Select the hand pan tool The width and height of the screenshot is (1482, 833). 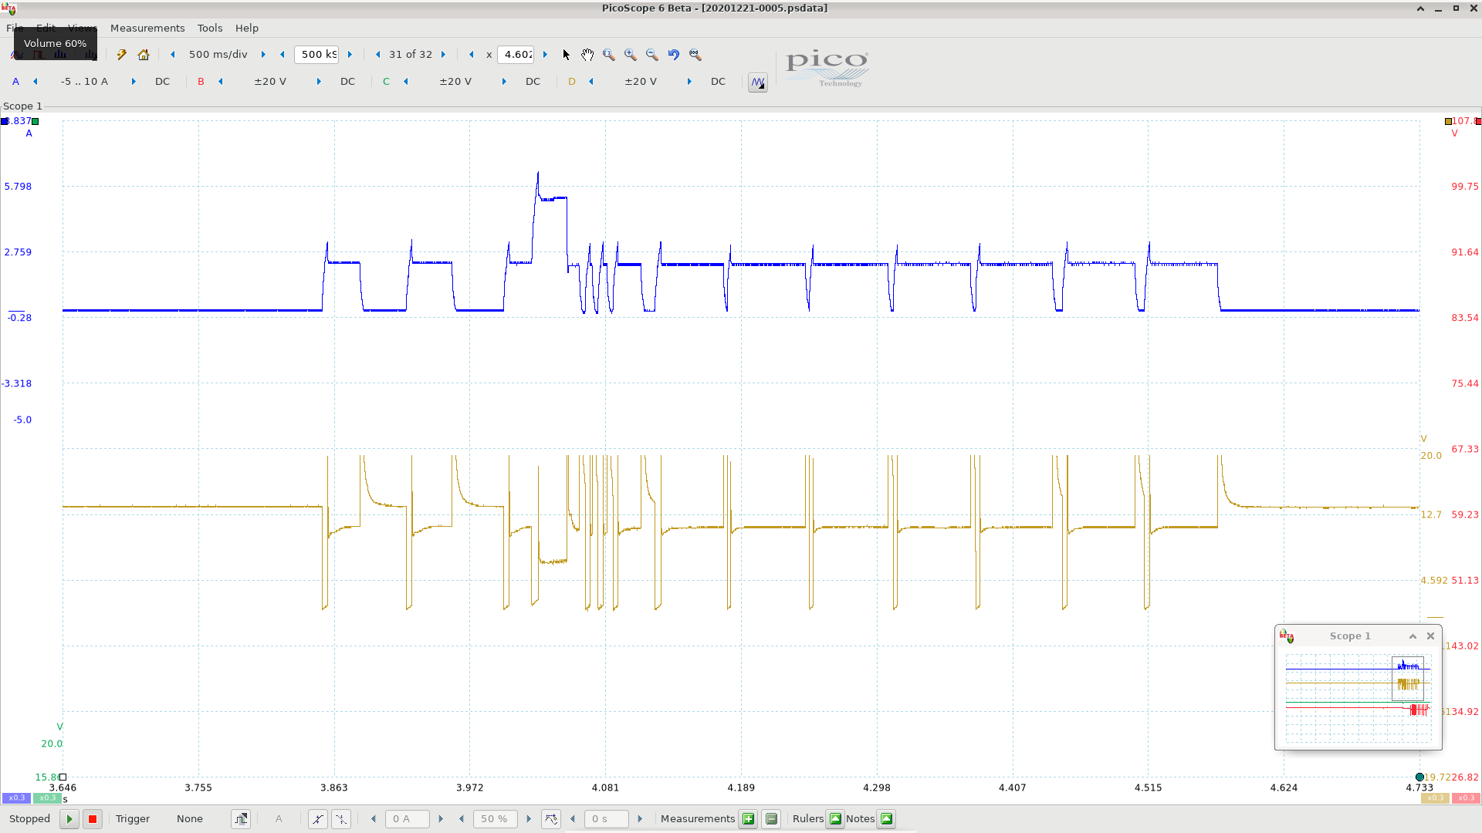[x=587, y=55]
